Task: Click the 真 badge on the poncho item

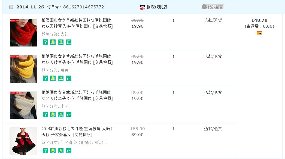Action: tap(61, 151)
